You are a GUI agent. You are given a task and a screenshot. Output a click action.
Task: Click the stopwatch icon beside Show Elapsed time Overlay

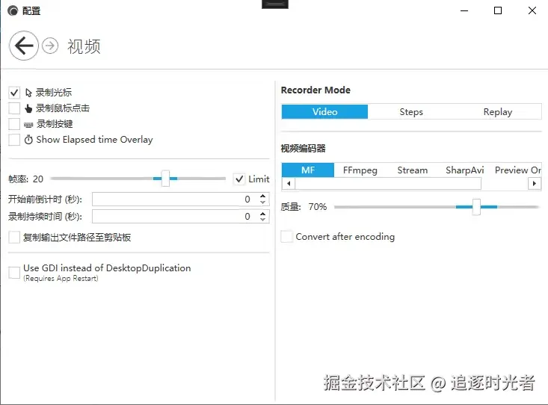point(28,140)
